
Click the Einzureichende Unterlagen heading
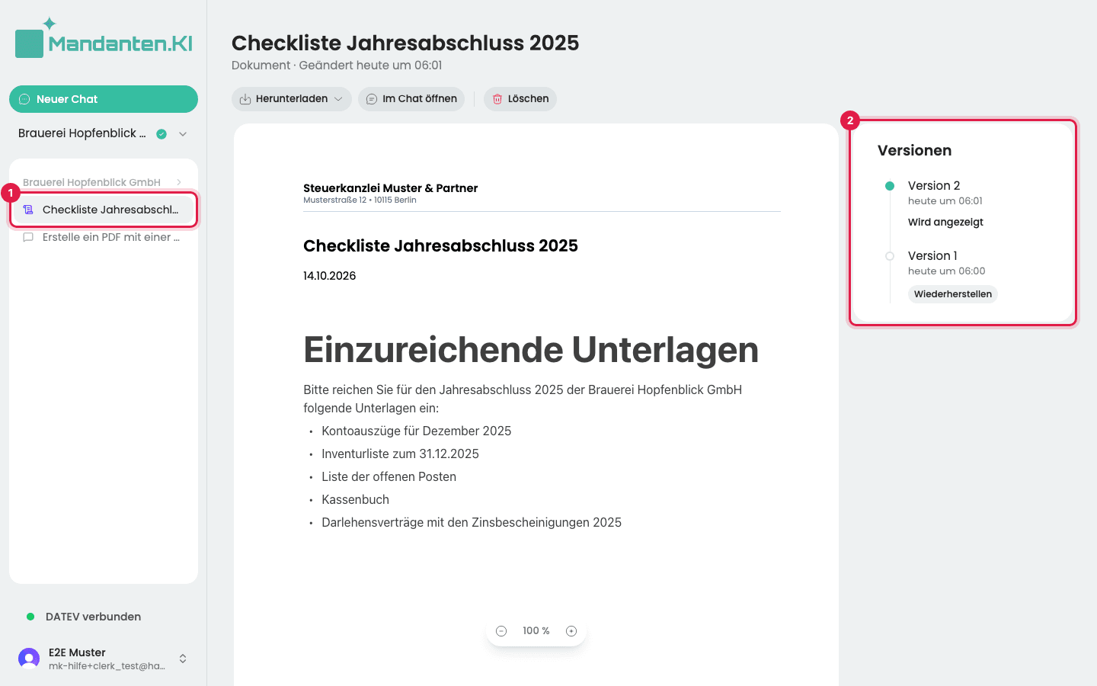point(531,350)
